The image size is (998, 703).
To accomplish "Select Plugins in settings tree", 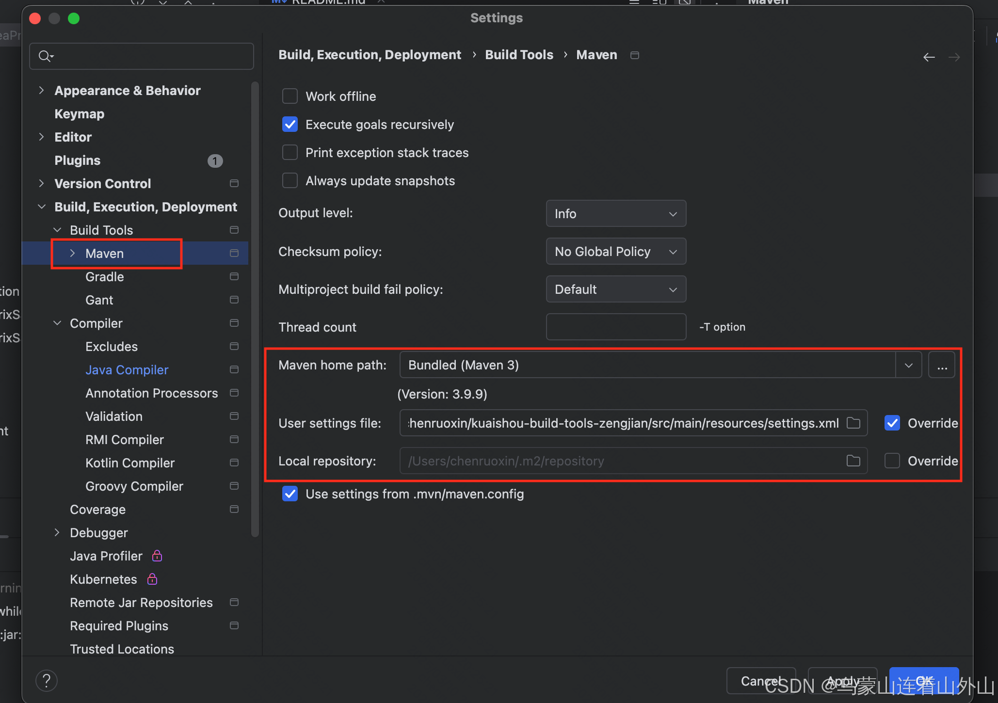I will point(78,160).
